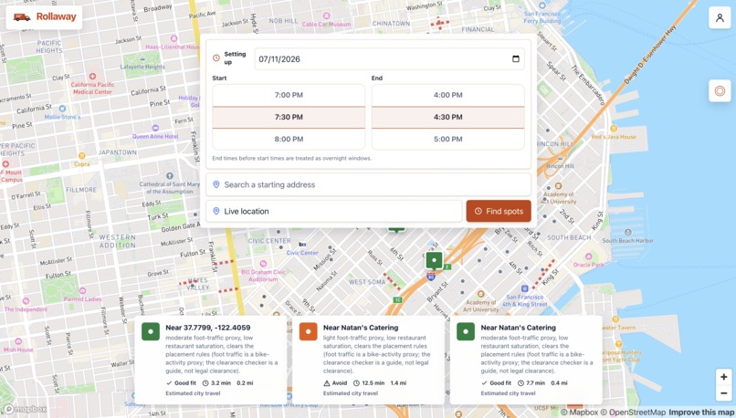736x418 pixels.
Task: Click the pin icon beside Live location
Action: tap(216, 211)
